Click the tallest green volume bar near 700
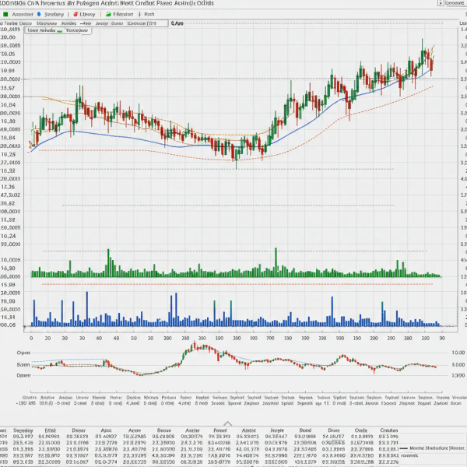467x467 pixels. [x=276, y=262]
